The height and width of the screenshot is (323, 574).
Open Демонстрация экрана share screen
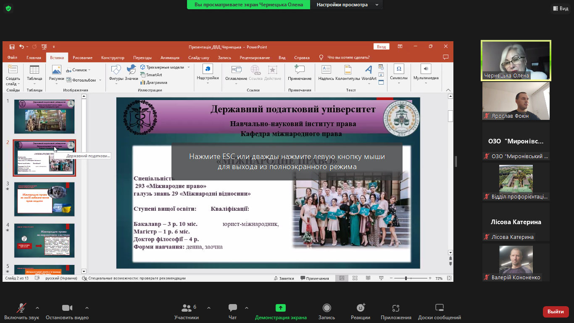(281, 312)
